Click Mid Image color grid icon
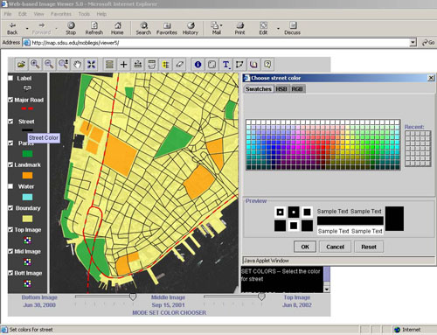The height and width of the screenshot is (335, 437). click(27, 262)
